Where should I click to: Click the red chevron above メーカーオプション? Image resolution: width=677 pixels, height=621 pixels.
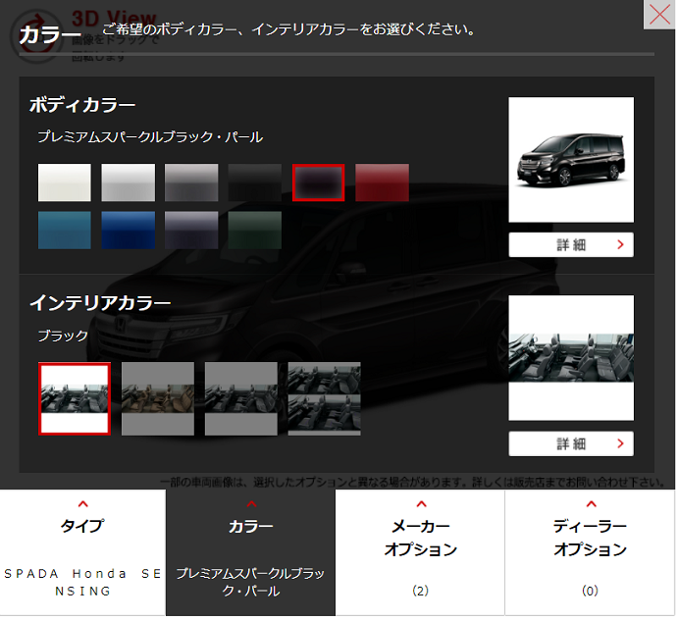tap(421, 503)
